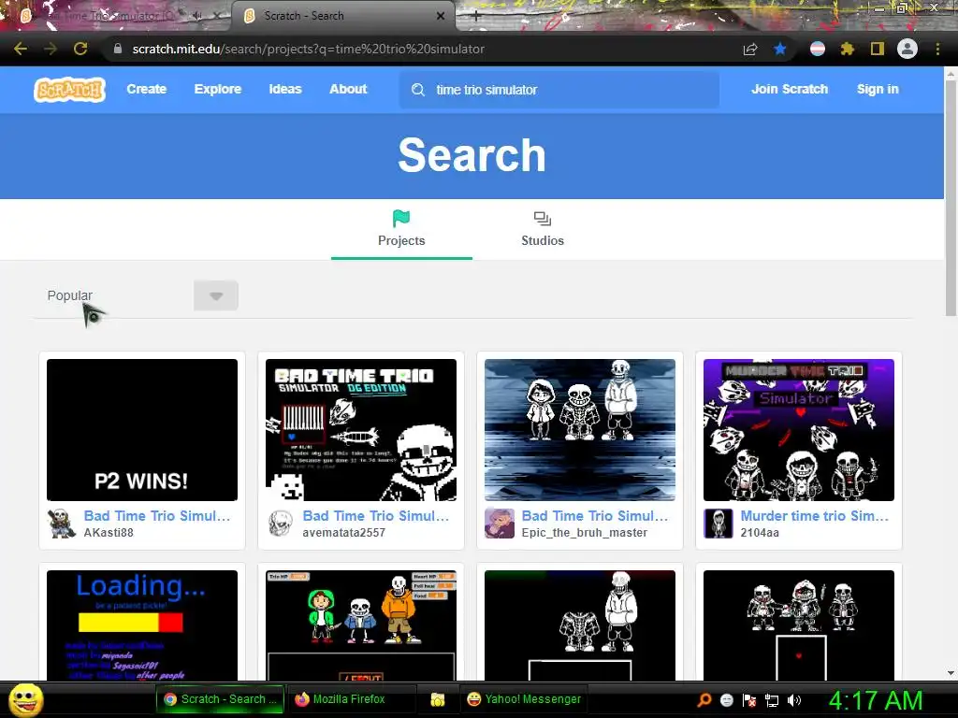The image size is (958, 718).
Task: Open Chrome three-dot menu
Action: pyautogui.click(x=937, y=49)
